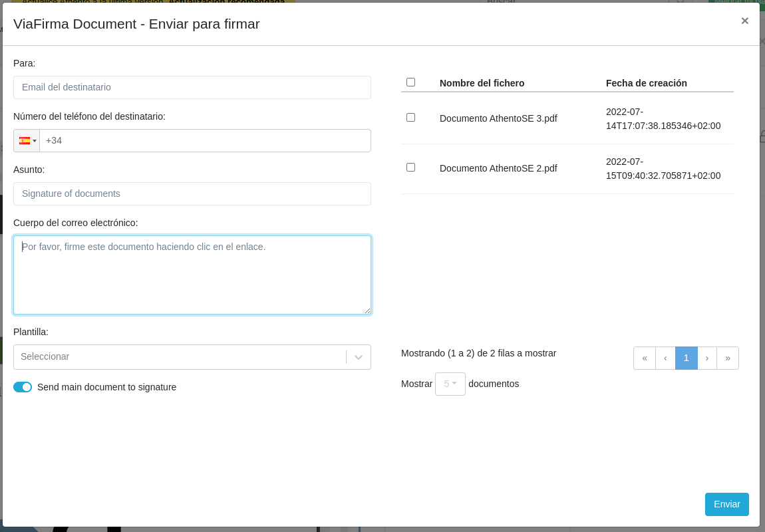Open the Spain flag country code selector
Image resolution: width=765 pixels, height=532 pixels.
coord(27,141)
